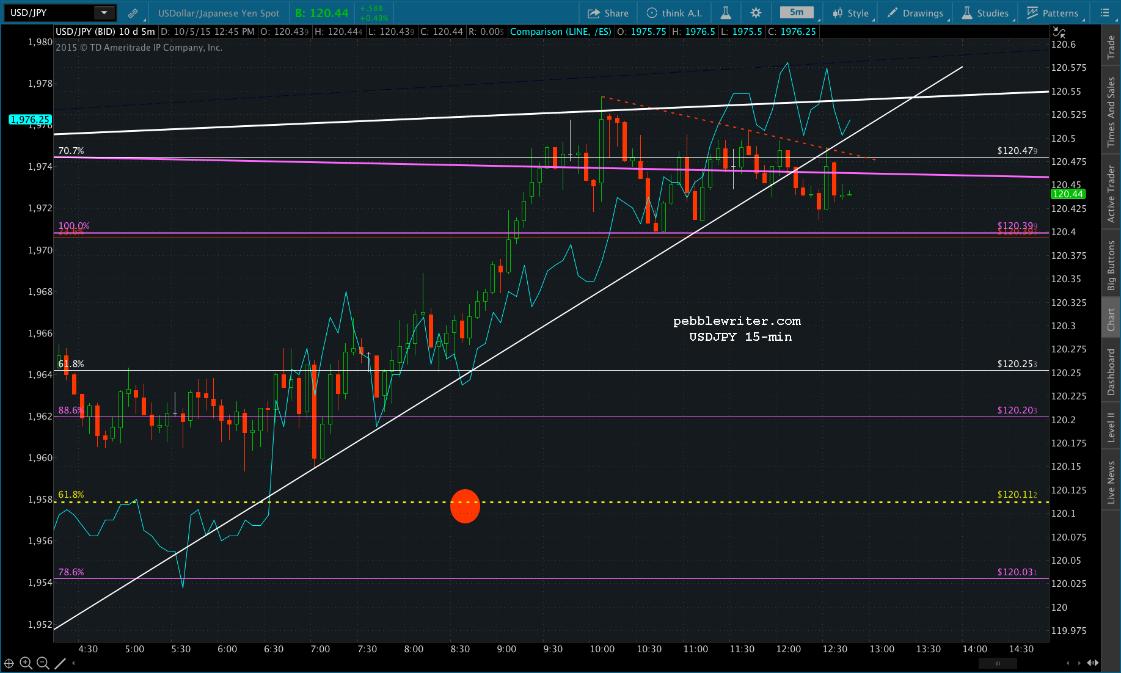Open the symbol dropdown arrow next to USD/JPY
This screenshot has width=1121, height=673.
[104, 13]
